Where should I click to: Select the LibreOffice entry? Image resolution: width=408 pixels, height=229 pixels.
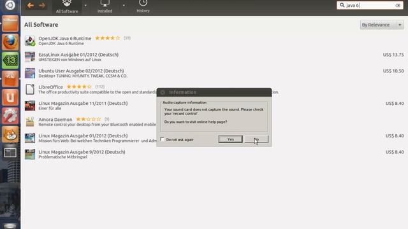[x=214, y=89]
